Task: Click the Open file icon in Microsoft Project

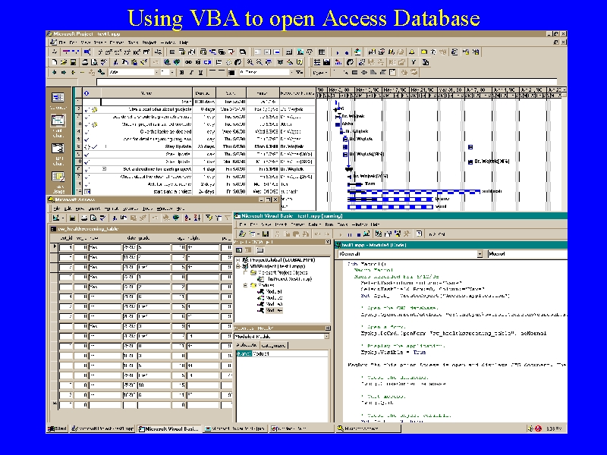Action: 64,62
